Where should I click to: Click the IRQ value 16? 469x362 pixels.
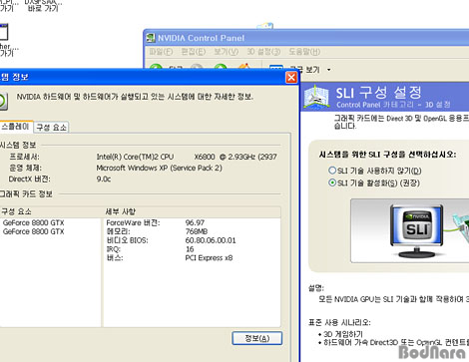[x=190, y=249]
